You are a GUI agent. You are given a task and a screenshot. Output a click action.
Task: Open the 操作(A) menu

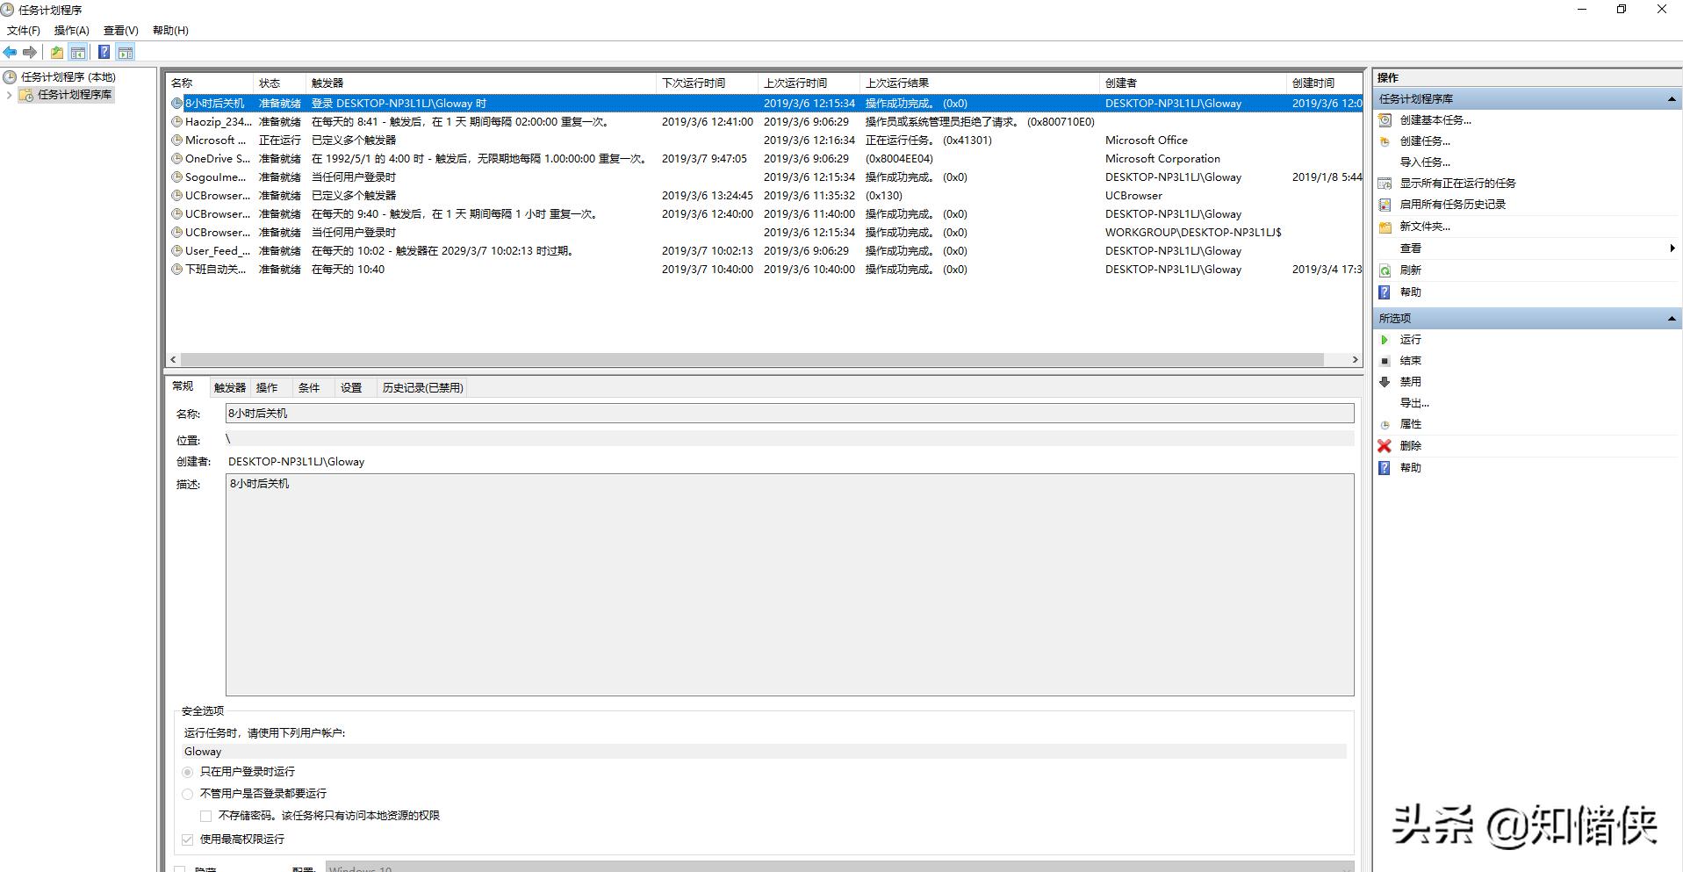click(71, 31)
